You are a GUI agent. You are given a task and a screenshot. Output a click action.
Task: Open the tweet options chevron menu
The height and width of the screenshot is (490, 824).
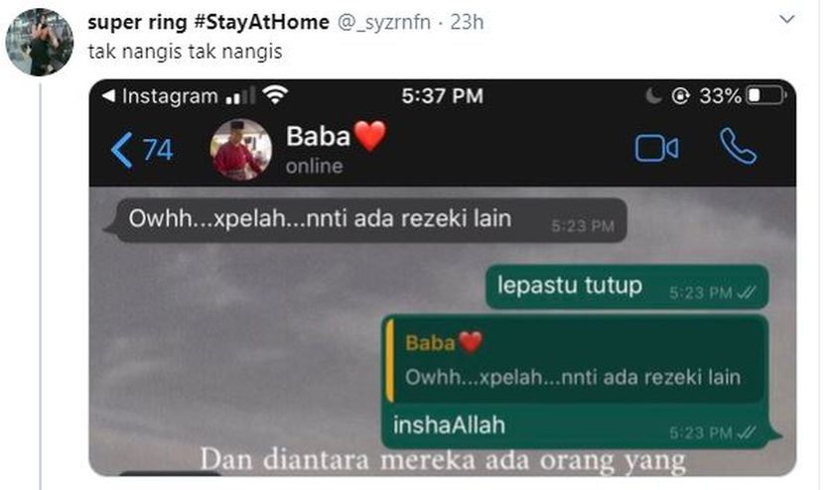click(x=786, y=20)
